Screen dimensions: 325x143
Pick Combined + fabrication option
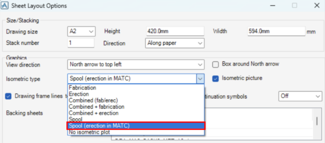point(96,107)
